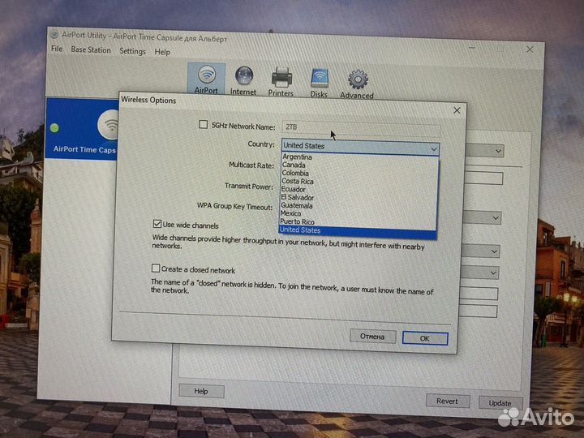Image resolution: width=584 pixels, height=438 pixels.
Task: Choose Costa Rica in the country list
Action: (359, 182)
